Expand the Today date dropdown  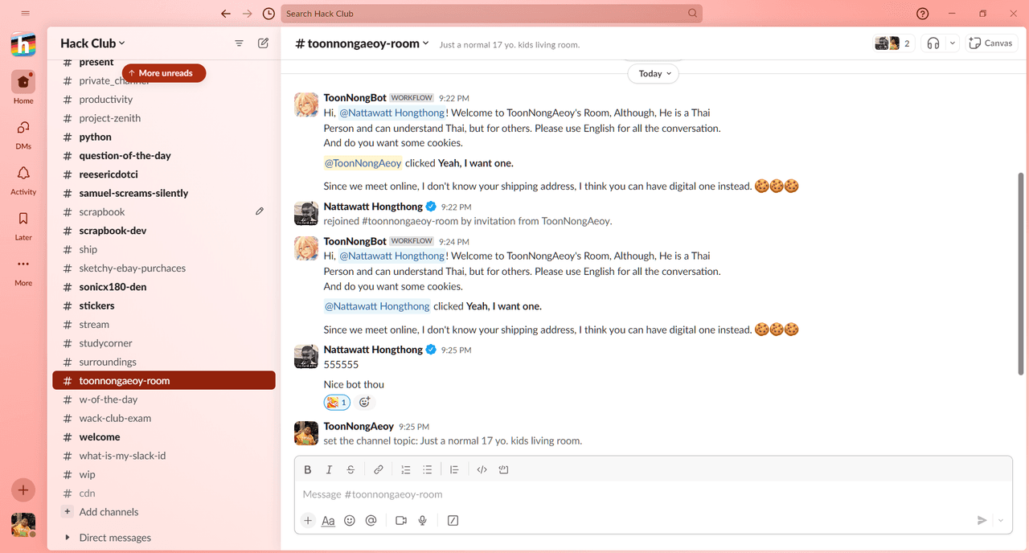pyautogui.click(x=653, y=74)
